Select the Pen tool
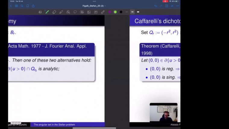The width and height of the screenshot is (229, 129). [47, 12]
